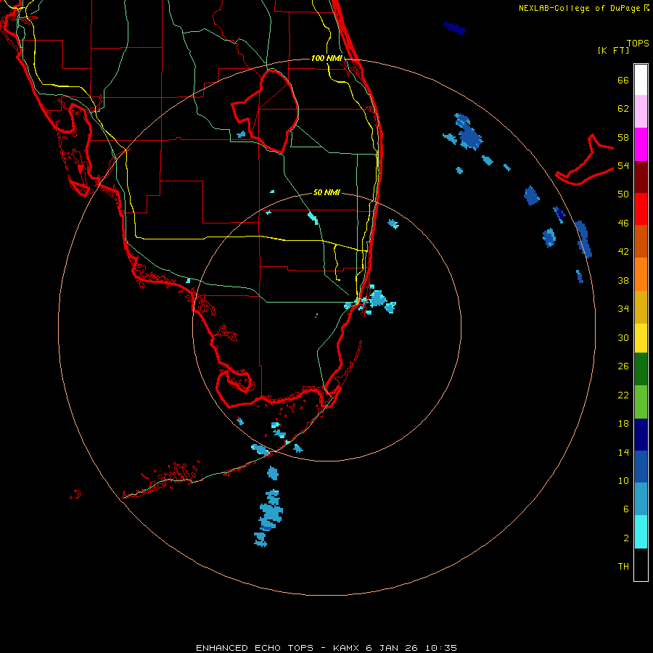653x653 pixels.
Task: Select the medium blue 10–14 kft legend swatch
Action: 641,467
